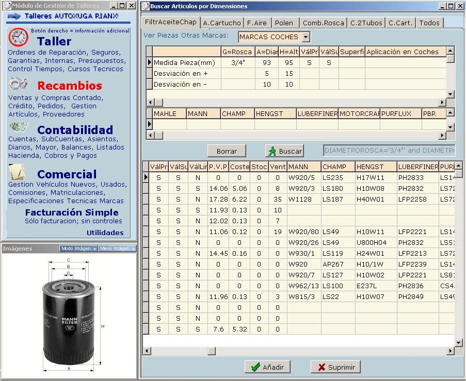Click the Buscar button
The width and height of the screenshot is (466, 381).
click(x=284, y=151)
